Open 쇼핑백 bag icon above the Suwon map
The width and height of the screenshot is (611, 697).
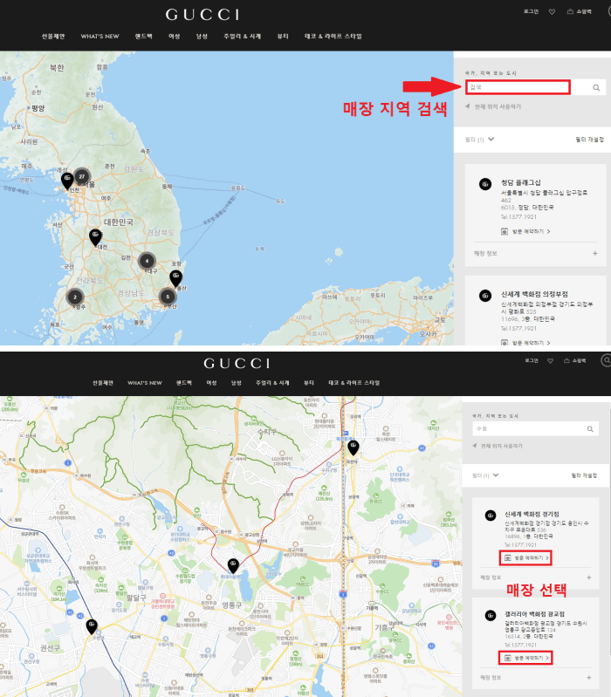(x=575, y=360)
